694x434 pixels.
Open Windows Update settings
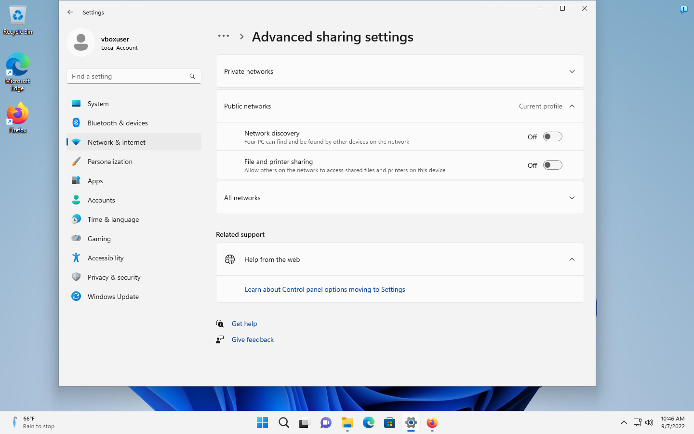[x=113, y=296]
